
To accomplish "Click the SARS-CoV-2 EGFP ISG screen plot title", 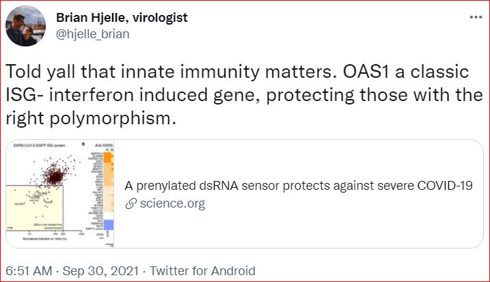I will point(39,145).
